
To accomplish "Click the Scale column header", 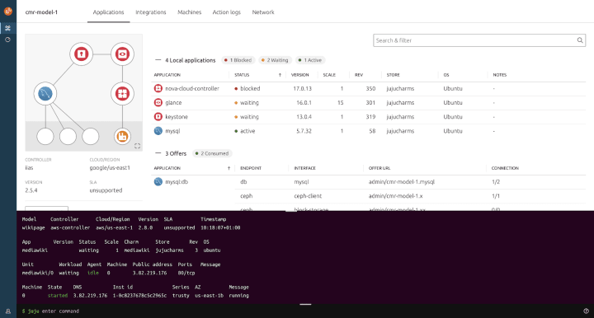I will (329, 75).
